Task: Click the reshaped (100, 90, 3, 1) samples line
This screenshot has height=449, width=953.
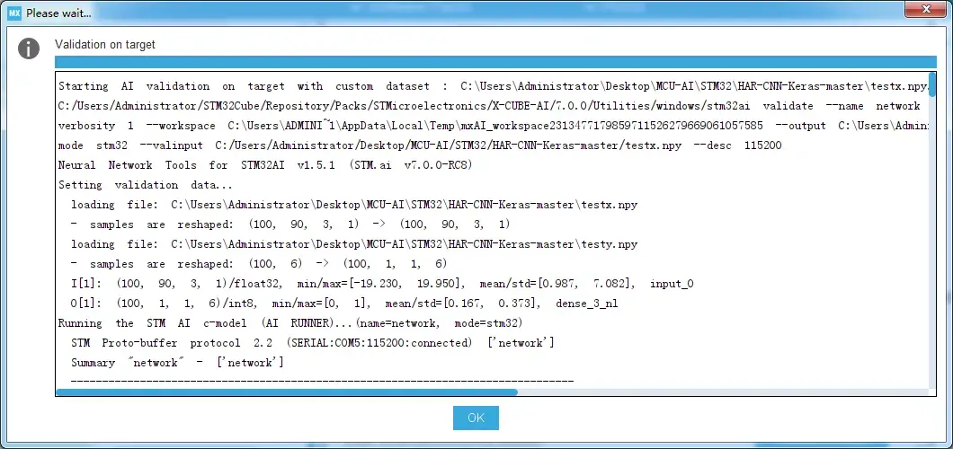Action: point(290,224)
